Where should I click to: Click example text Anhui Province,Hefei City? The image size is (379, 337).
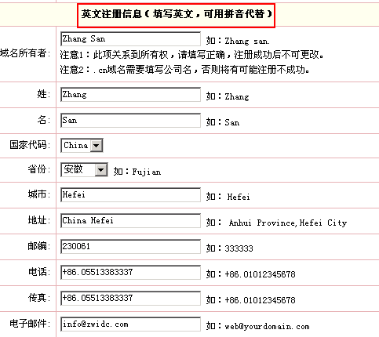point(288,223)
